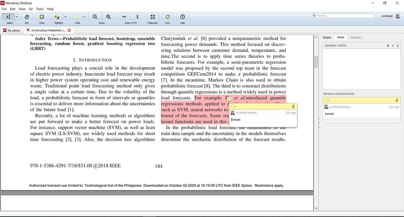Open the Tools menu
The image size is (404, 217).
coord(40,8)
